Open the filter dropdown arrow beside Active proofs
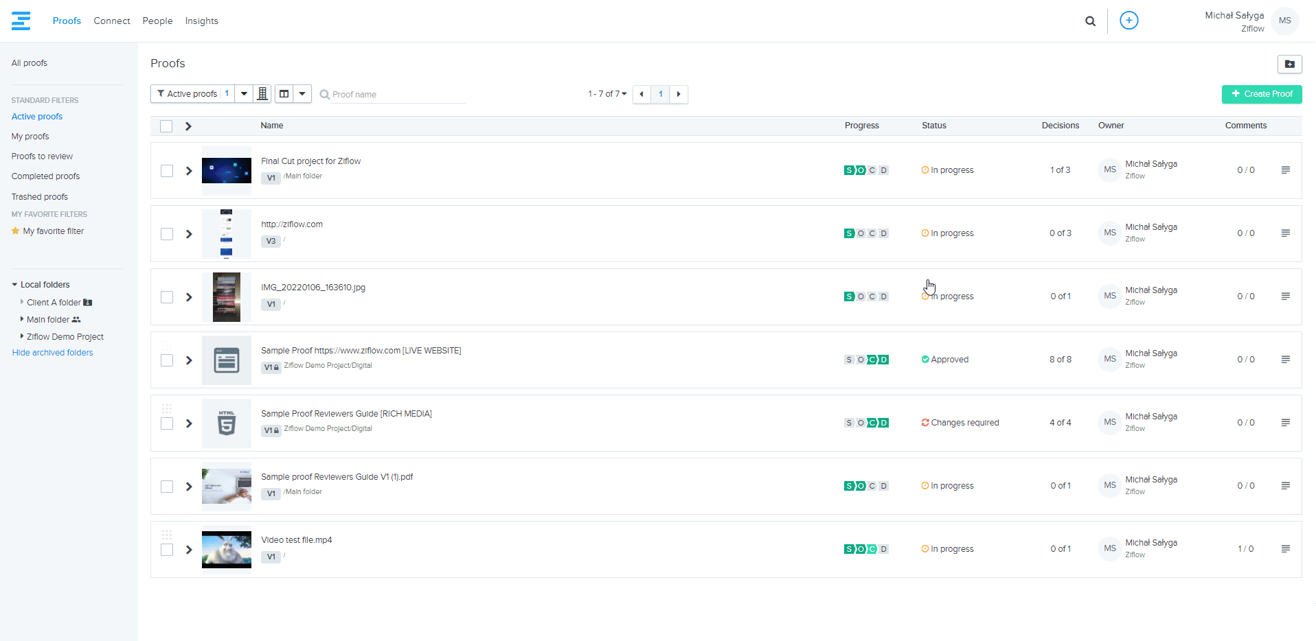This screenshot has width=1316, height=641. tap(244, 94)
